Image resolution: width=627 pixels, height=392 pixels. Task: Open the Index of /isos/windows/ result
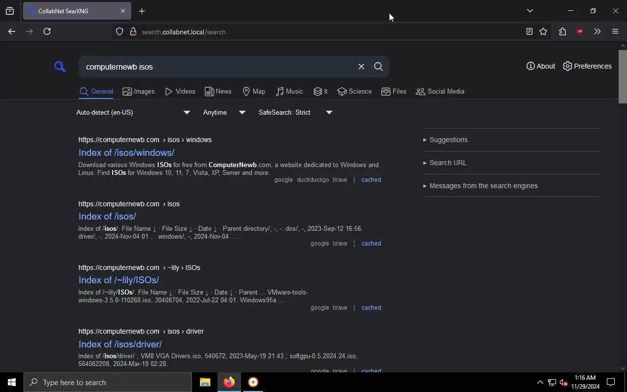[126, 152]
